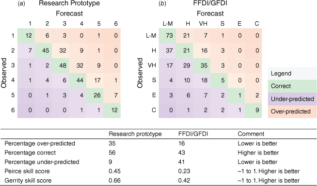Click the Comment column header
317x186 pixels.
click(251, 134)
